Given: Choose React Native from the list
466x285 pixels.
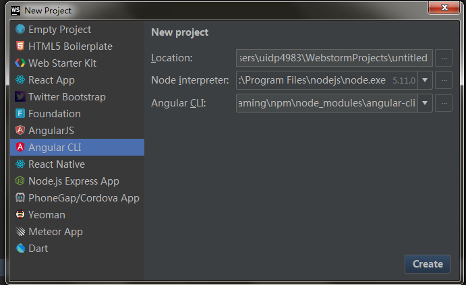Looking at the screenshot, I should point(57,164).
